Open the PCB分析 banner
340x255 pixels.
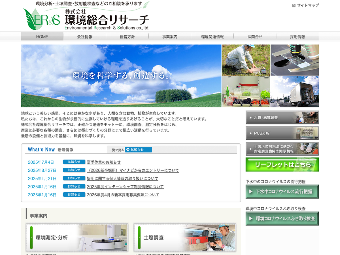point(282,133)
